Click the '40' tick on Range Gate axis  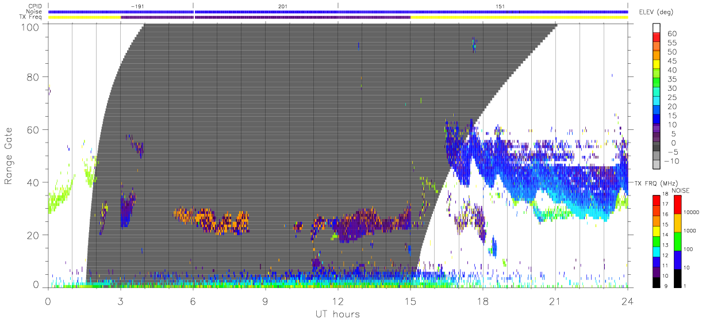pos(33,182)
